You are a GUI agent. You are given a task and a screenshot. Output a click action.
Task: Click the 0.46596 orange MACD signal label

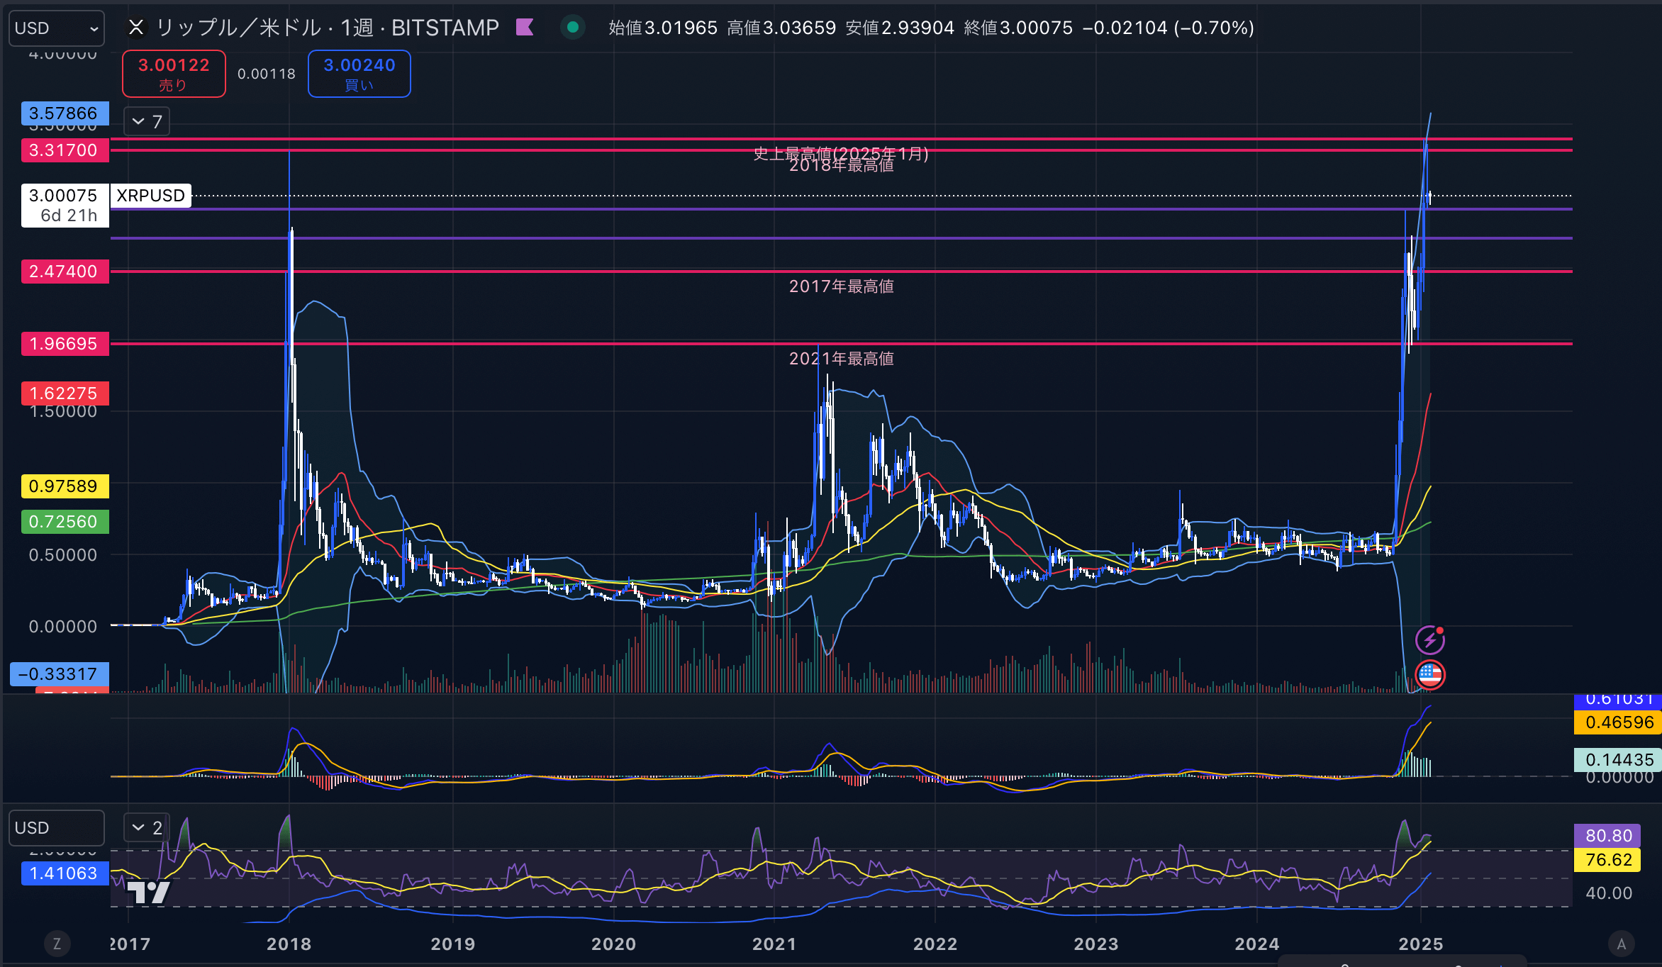click(1618, 722)
